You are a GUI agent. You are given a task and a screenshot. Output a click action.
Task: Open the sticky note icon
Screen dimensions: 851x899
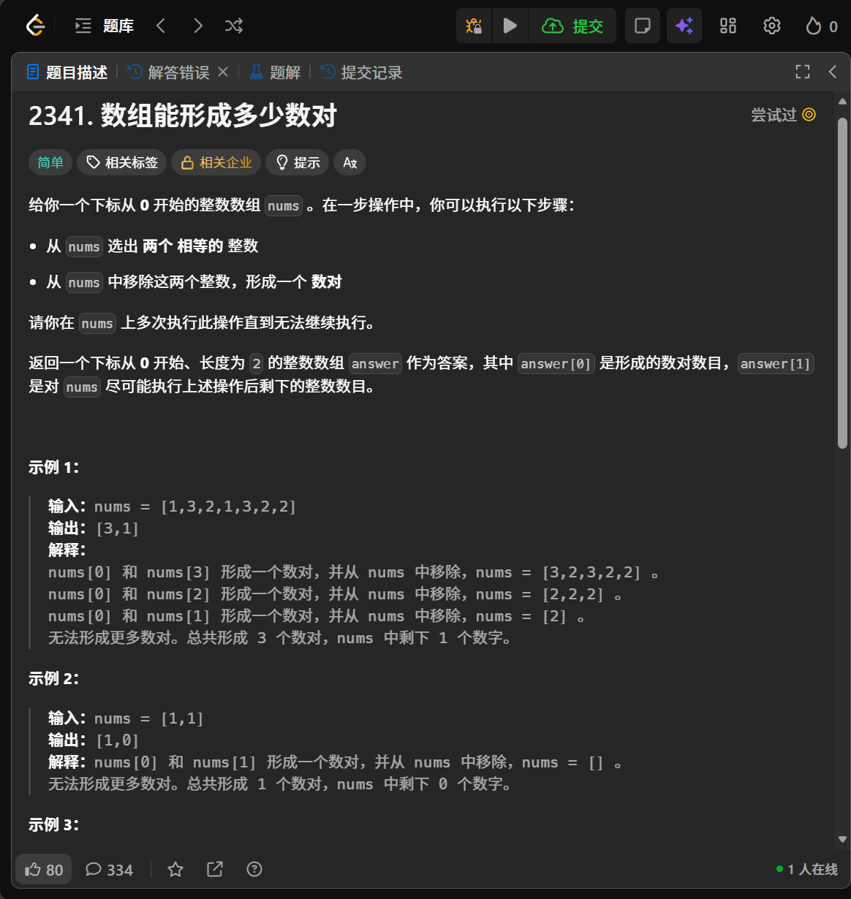click(x=643, y=26)
